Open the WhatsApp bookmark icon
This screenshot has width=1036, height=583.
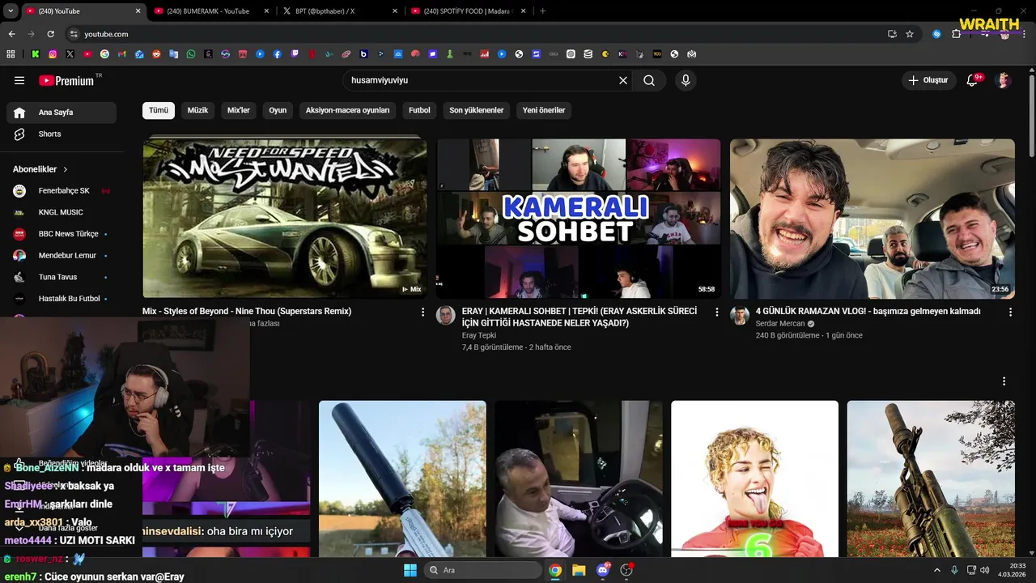pyautogui.click(x=191, y=54)
